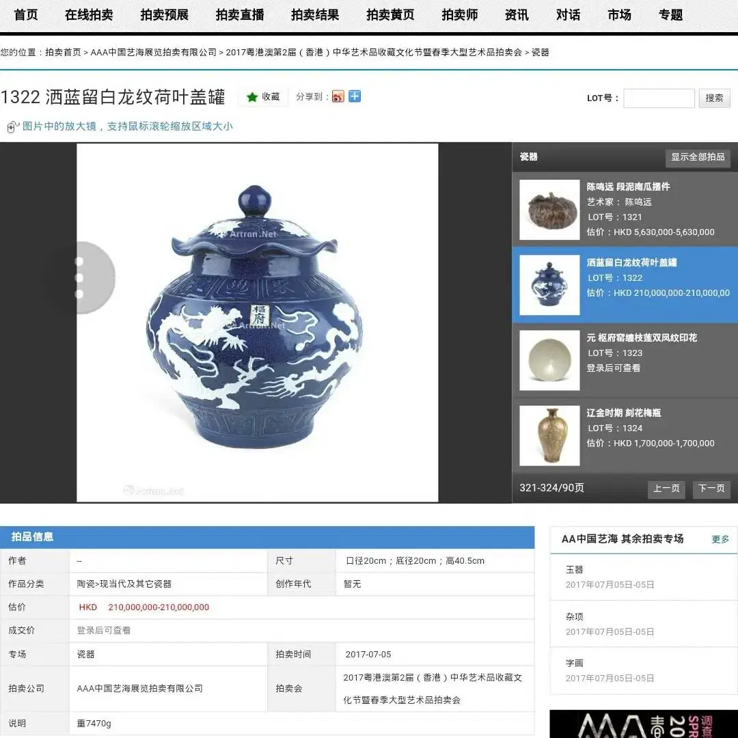The height and width of the screenshot is (738, 738).
Task: Open the 元 枢府窑 bowl thumbnail
Action: pyautogui.click(x=549, y=360)
